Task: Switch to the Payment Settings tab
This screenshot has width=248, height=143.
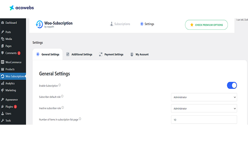Action: 111,54
